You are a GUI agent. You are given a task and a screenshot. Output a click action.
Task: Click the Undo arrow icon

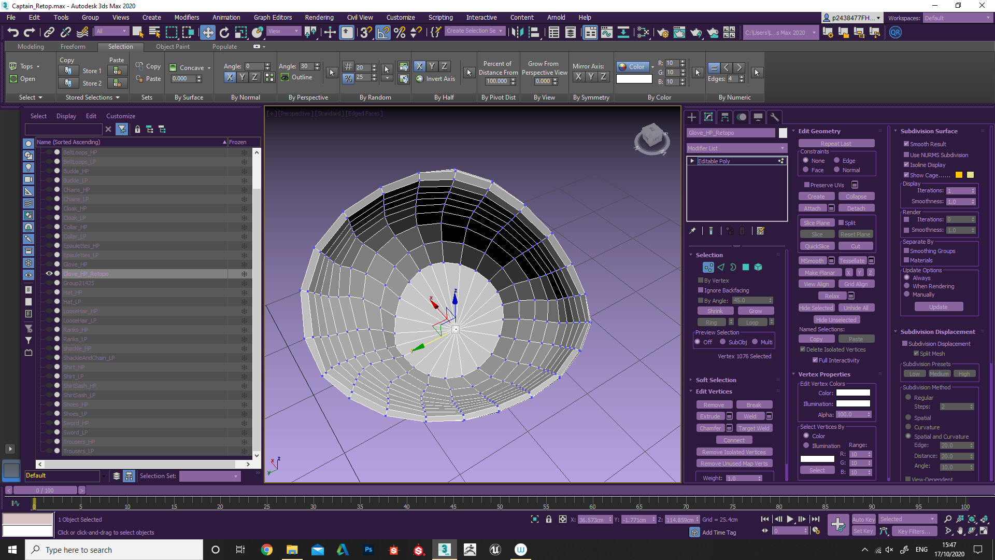13,32
